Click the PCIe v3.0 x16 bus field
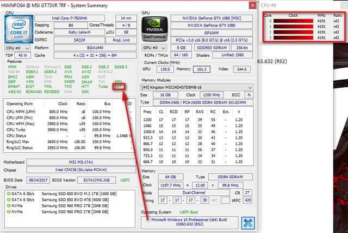 coord(212,40)
